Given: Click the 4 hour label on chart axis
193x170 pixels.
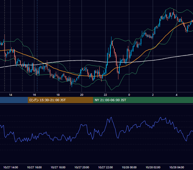Looking at the screenshot, I should (x=177, y=95).
